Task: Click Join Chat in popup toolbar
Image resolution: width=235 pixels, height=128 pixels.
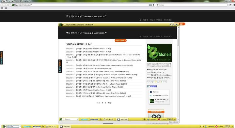Action: point(122,119)
